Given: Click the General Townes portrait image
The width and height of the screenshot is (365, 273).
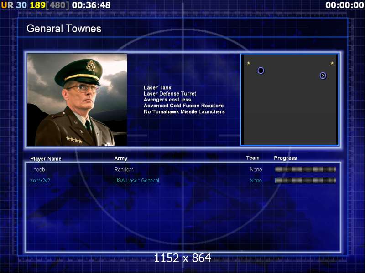Looking at the screenshot, I should [x=77, y=100].
